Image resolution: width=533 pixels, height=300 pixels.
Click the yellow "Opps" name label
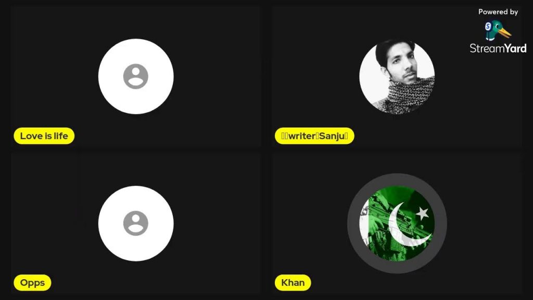(32, 283)
